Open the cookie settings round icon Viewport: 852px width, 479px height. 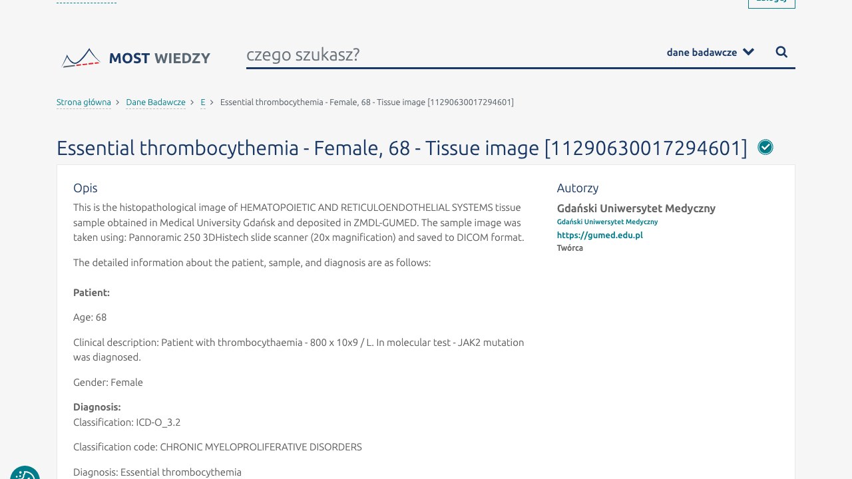[x=25, y=473]
